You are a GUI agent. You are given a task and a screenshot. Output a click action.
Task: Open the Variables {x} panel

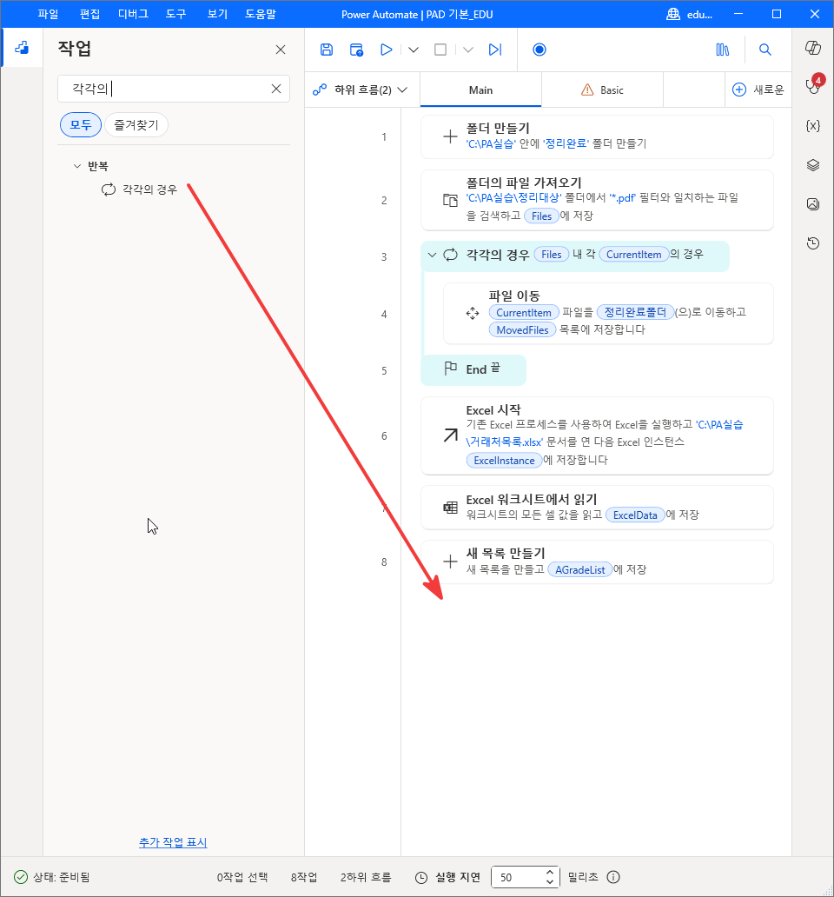tap(813, 126)
